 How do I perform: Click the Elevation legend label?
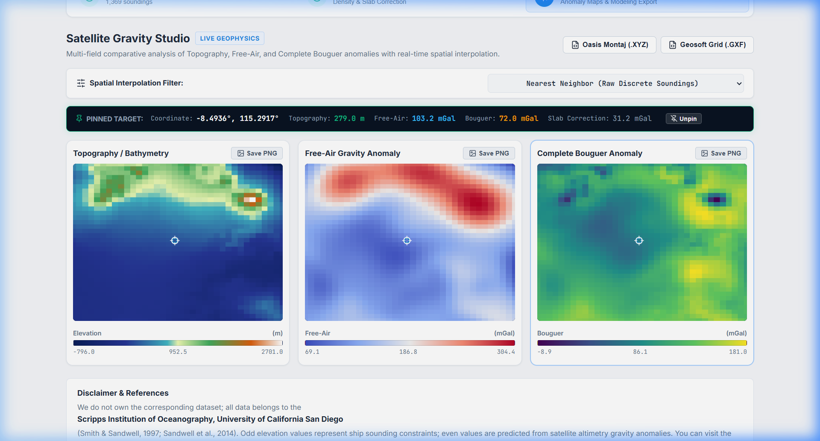coord(87,333)
